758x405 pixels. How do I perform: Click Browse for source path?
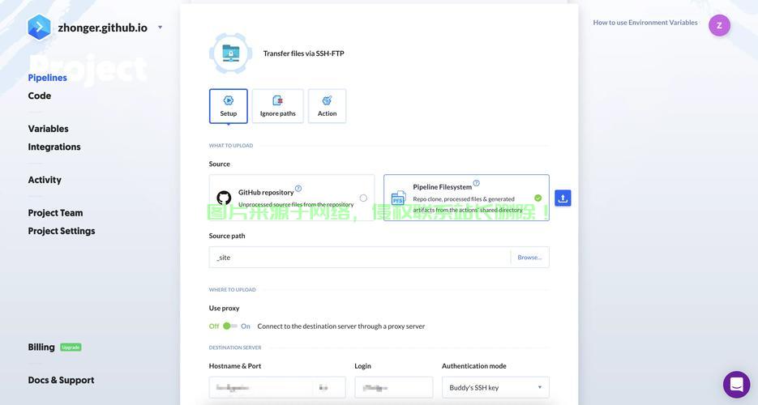529,258
